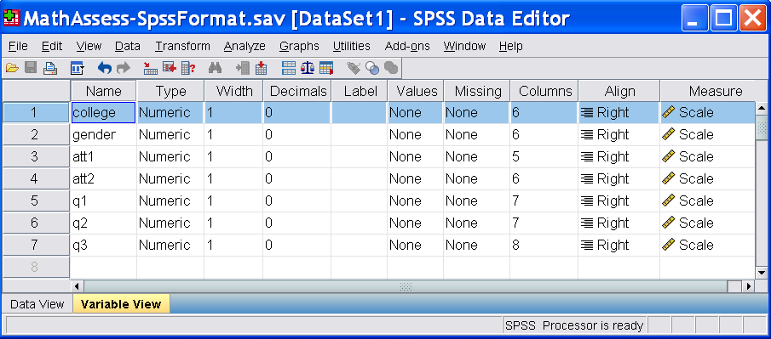Click the Weight Cases scales icon
Viewport: 771px width, 339px height.
308,68
